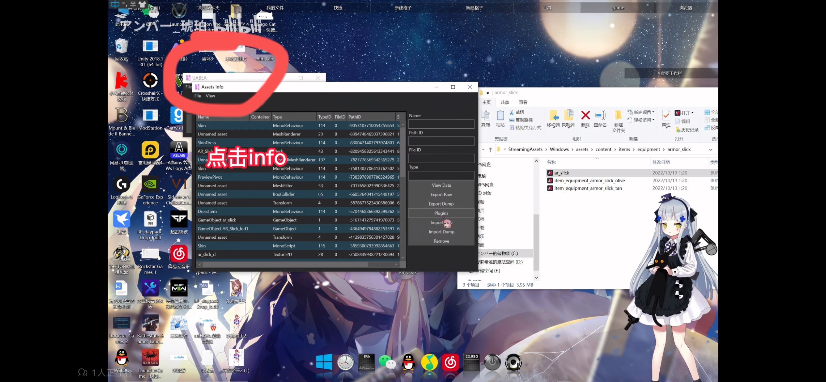Click the rename (重命名) ribbon icon
This screenshot has height=382, width=826.
600,116
